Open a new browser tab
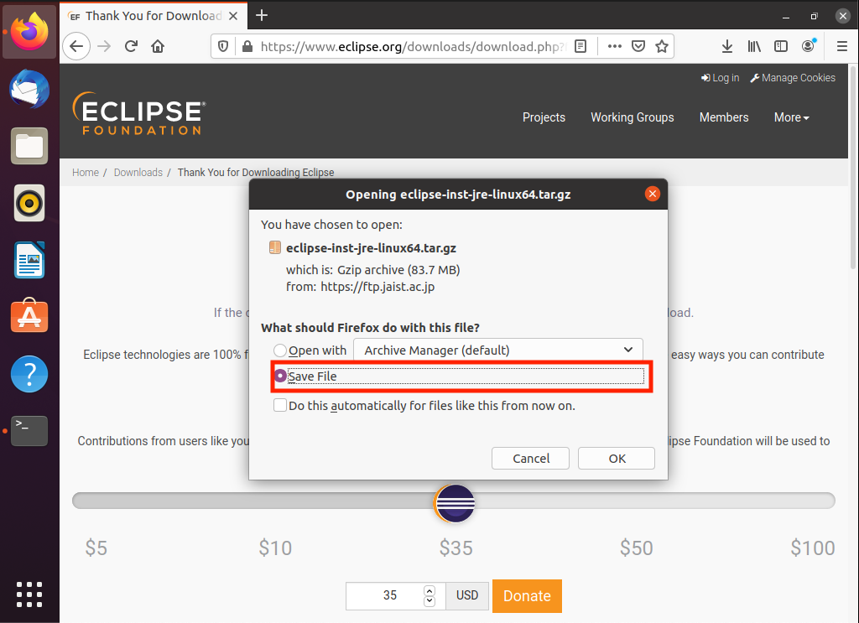 pyautogui.click(x=262, y=15)
